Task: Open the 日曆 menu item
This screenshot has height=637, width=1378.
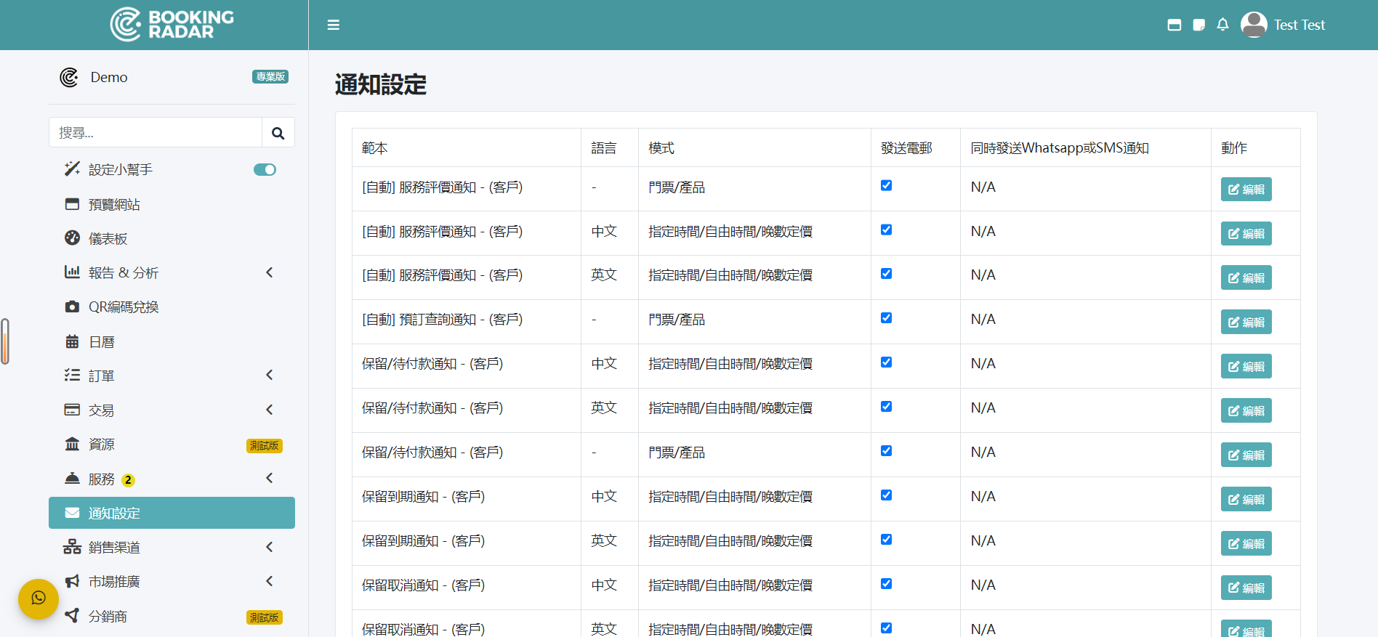Action: 172,341
